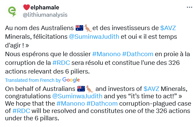Open @SuminwaJudith mention in the French text
Image resolution: width=194 pixels, height=127 pixels.
(x=94, y=37)
